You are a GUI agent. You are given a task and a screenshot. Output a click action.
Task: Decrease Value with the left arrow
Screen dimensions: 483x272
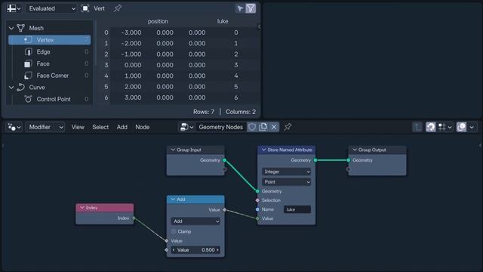pyautogui.click(x=174, y=250)
